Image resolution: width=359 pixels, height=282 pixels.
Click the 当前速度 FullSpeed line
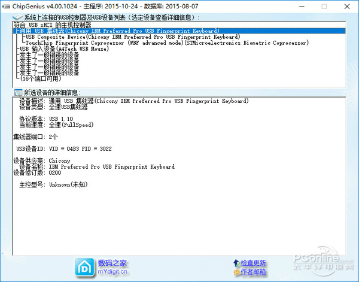tap(56, 125)
